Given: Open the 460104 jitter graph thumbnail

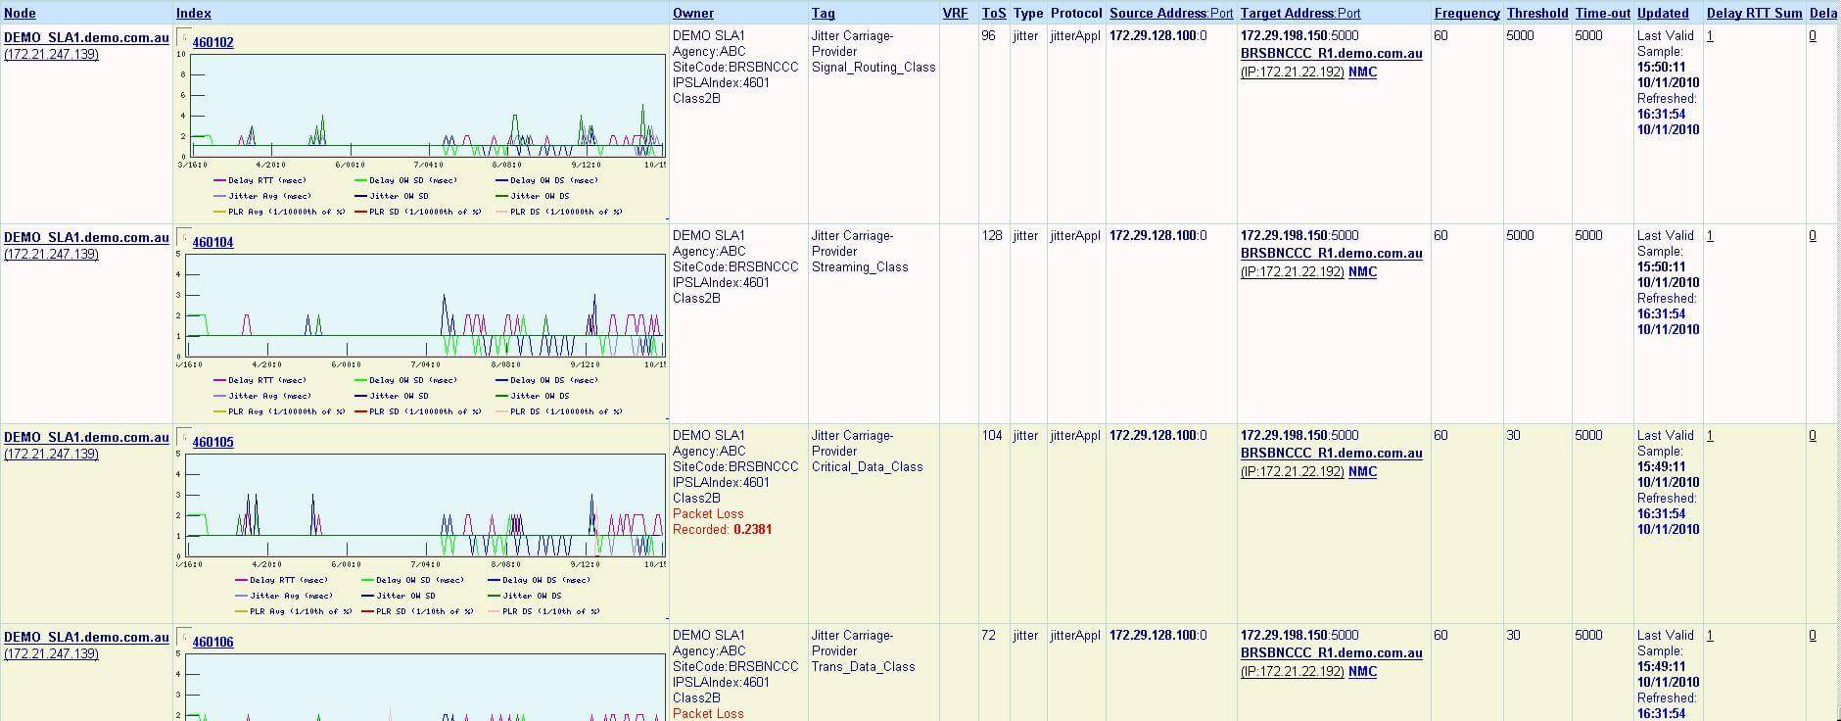Looking at the screenshot, I should [421, 335].
